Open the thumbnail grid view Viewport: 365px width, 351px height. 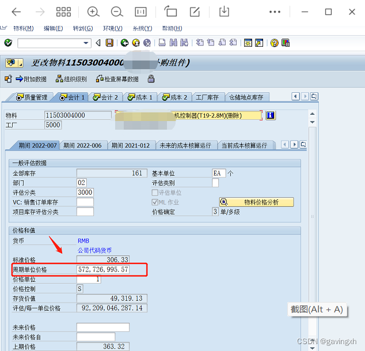click(x=63, y=12)
